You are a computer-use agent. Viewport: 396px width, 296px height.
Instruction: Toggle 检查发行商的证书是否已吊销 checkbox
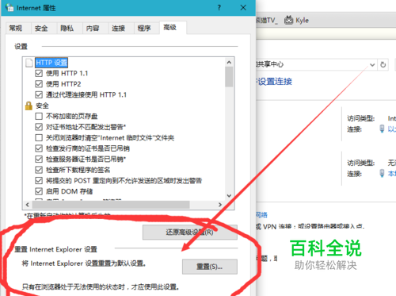39,148
